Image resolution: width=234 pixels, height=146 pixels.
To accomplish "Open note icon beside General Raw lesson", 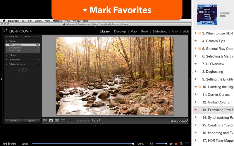I will click(199, 48).
